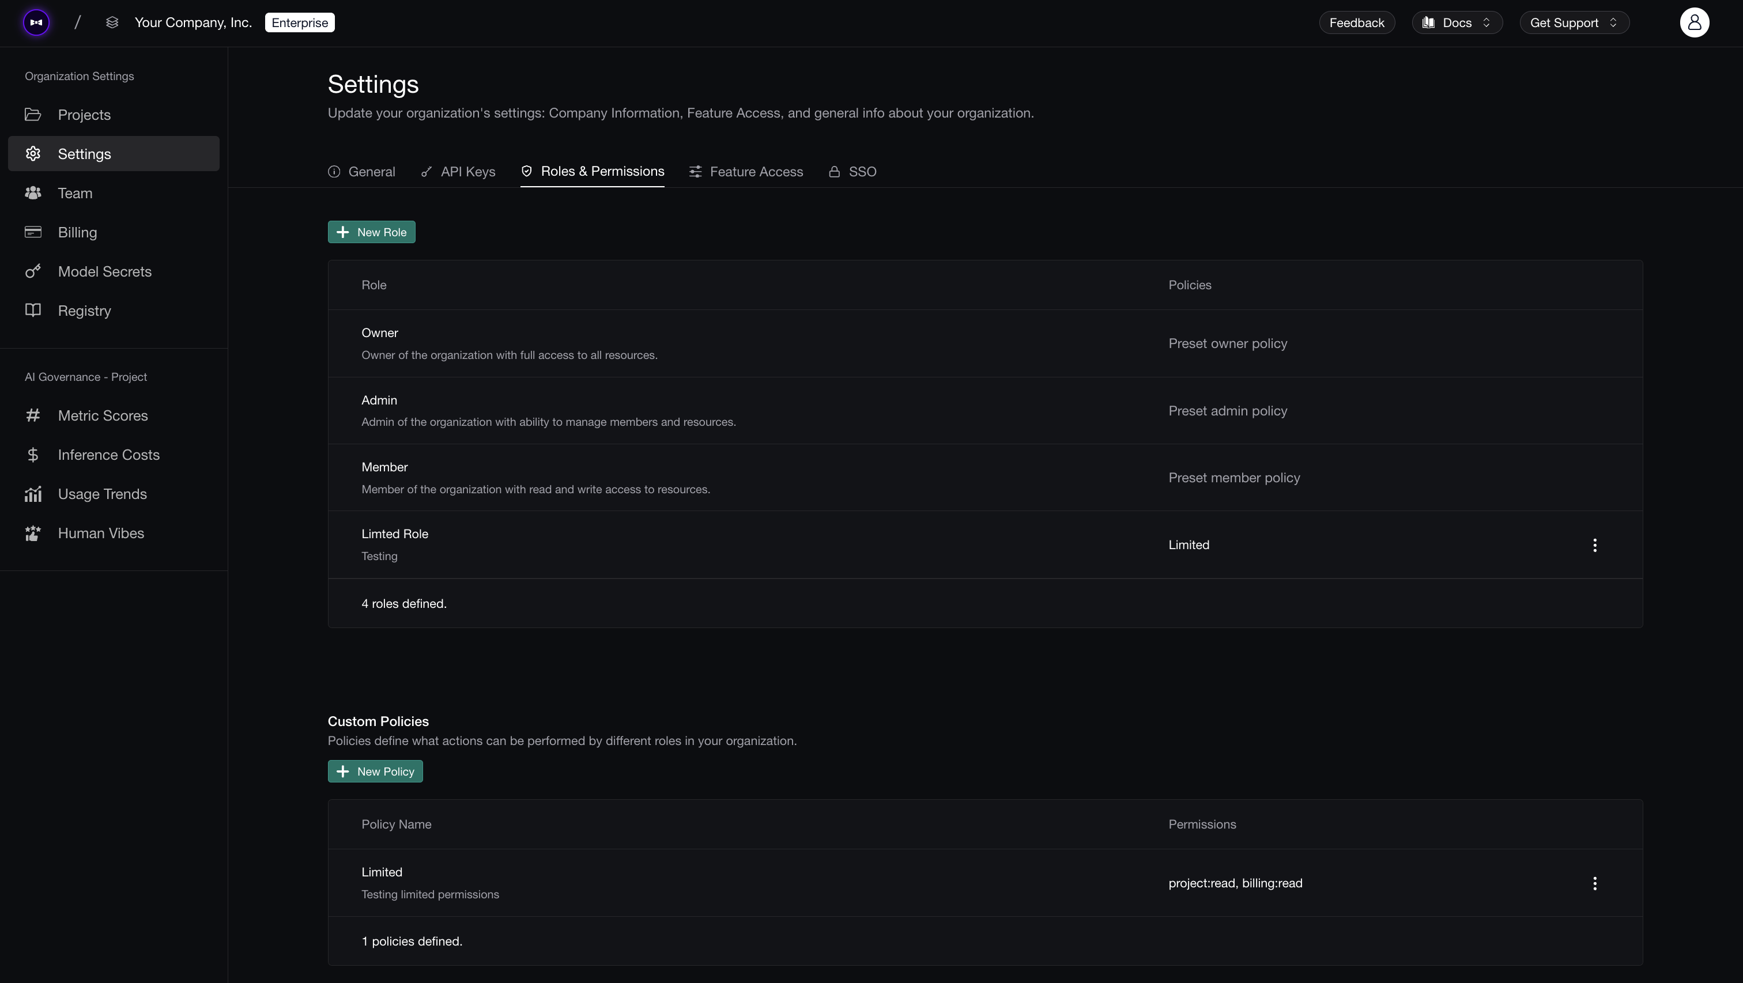Click the app logo in the top bar
Viewport: 1743px width, 983px height.
click(x=36, y=22)
